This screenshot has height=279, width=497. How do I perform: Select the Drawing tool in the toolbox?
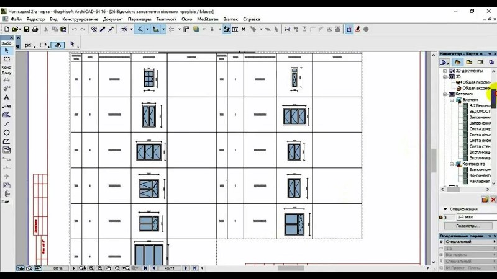6,150
